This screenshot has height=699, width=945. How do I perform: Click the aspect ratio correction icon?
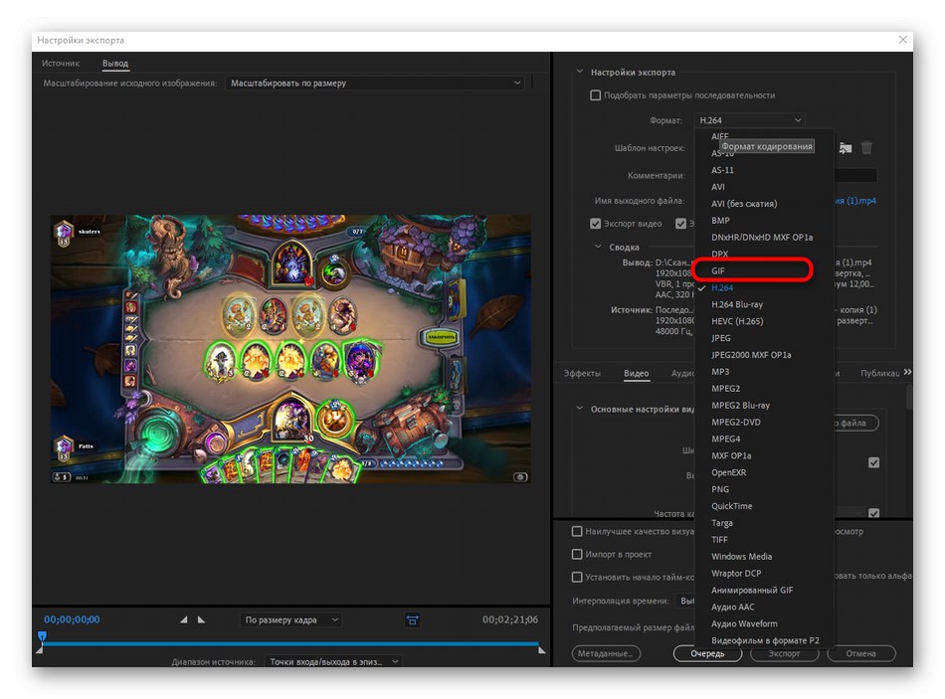[x=412, y=620]
